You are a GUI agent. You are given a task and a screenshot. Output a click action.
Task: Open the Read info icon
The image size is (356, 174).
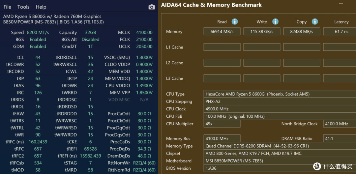[235, 21]
